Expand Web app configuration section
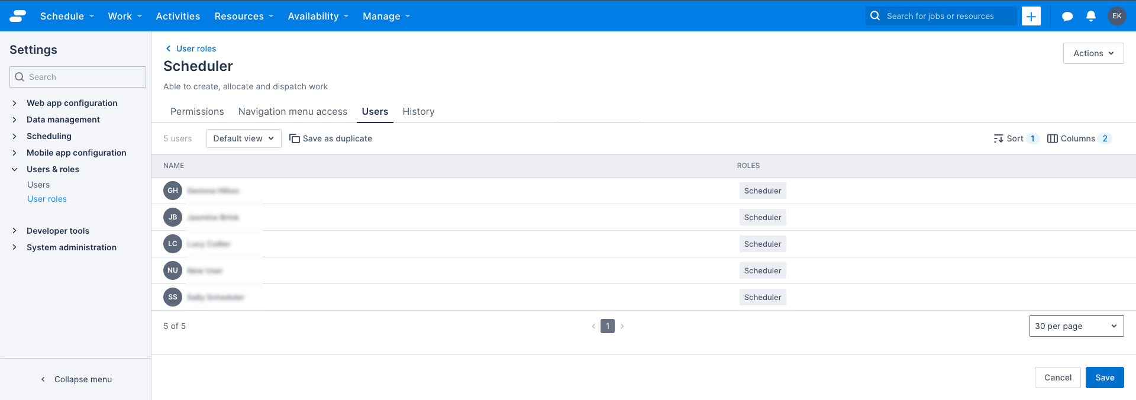Viewport: 1136px width, 400px height. [72, 103]
